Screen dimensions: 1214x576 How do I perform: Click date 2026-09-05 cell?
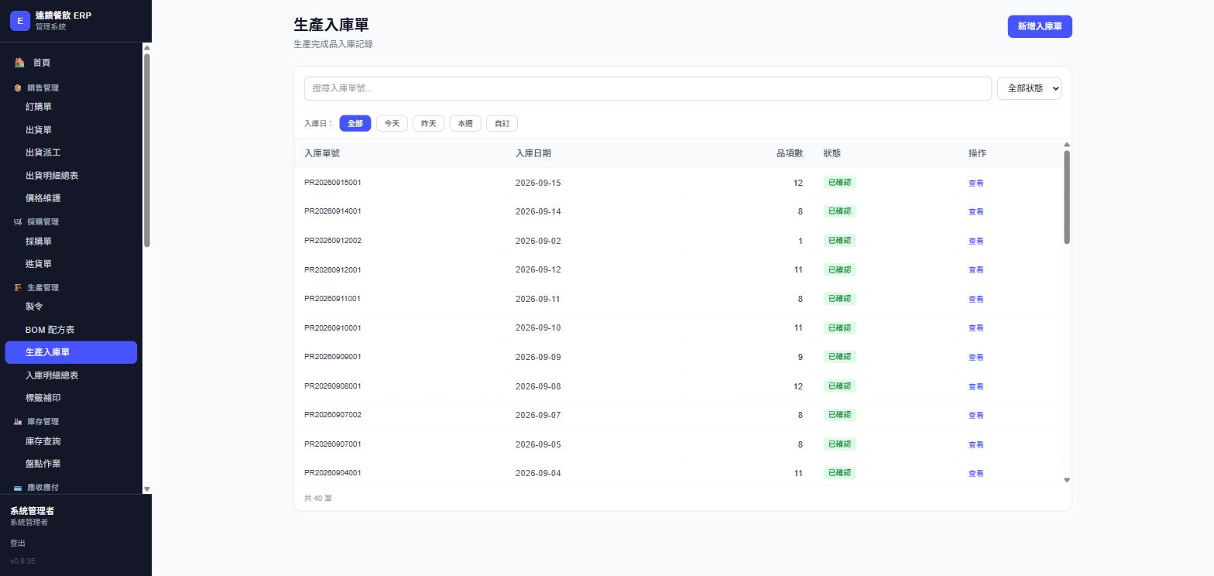538,444
